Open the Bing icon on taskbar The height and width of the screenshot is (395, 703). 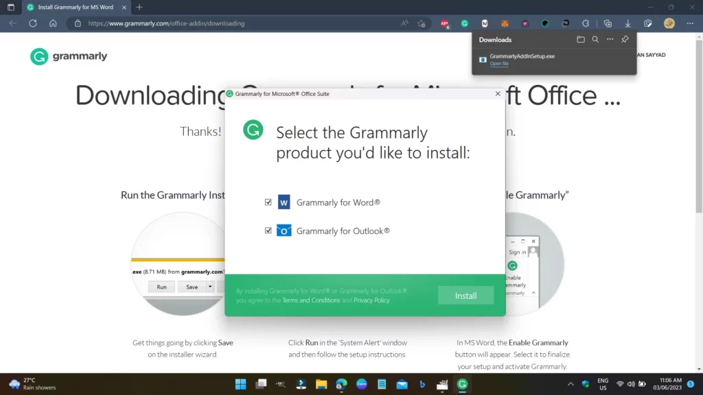click(422, 384)
